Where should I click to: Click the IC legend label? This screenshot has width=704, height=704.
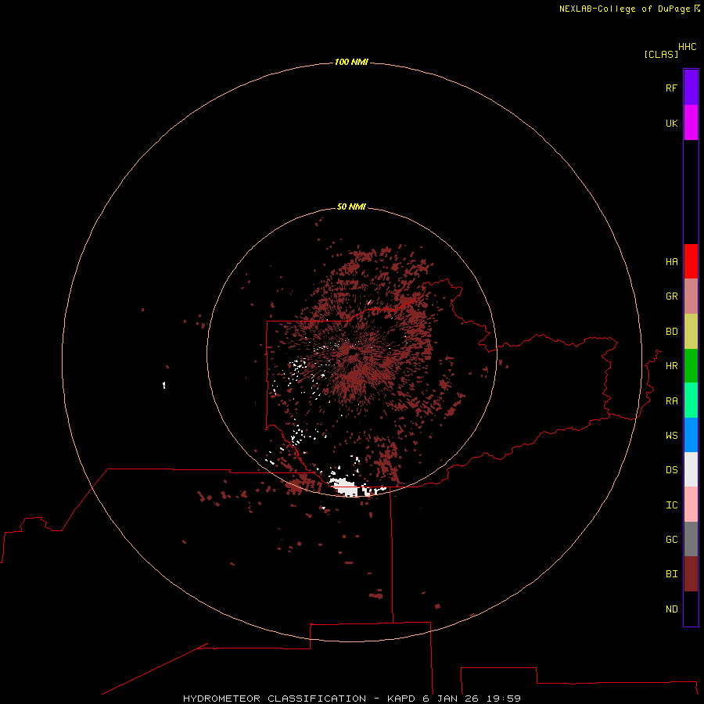pos(671,505)
